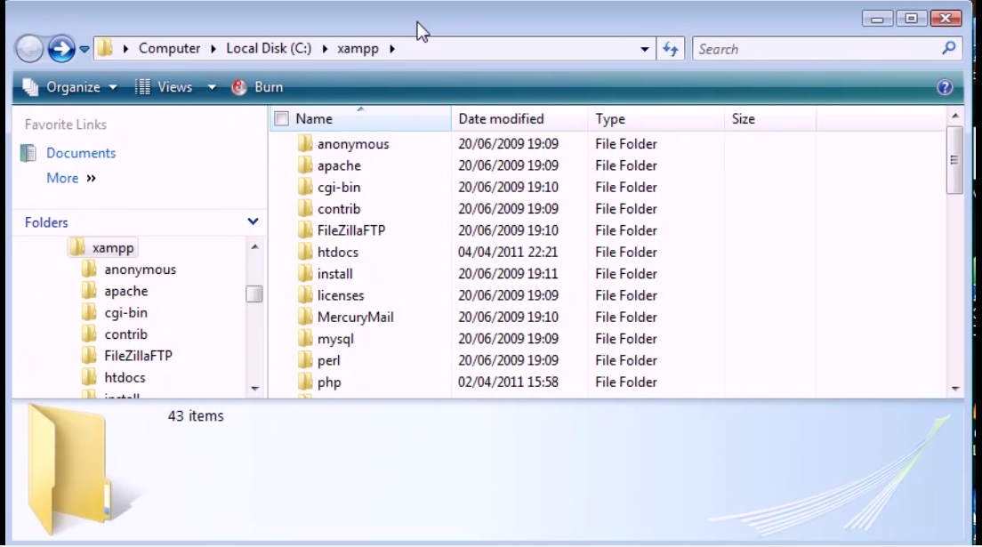Click the address bar dropdown arrow
This screenshot has width=982, height=547.
644,49
